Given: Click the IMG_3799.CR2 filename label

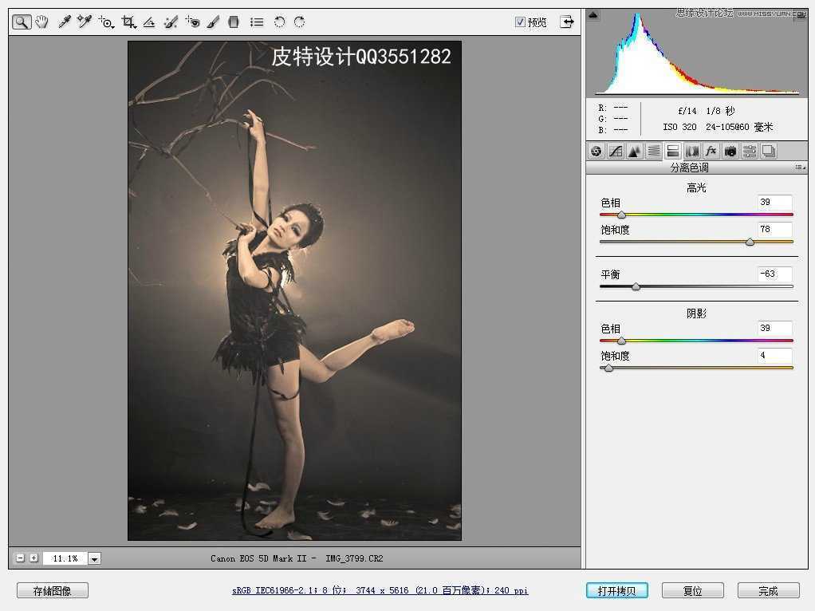Looking at the screenshot, I should pyautogui.click(x=355, y=558).
